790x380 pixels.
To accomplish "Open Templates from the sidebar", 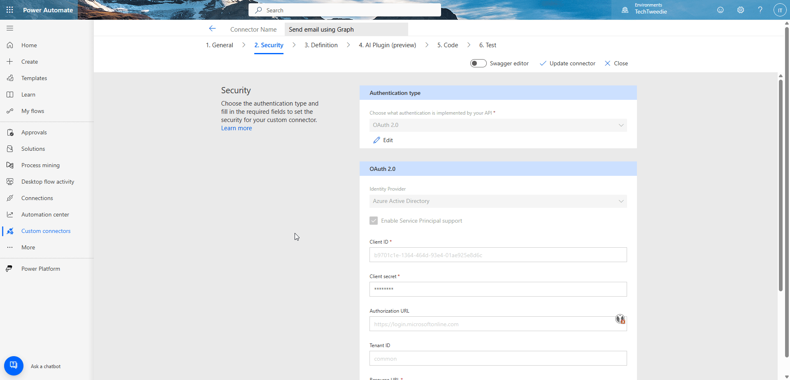I will (x=35, y=78).
